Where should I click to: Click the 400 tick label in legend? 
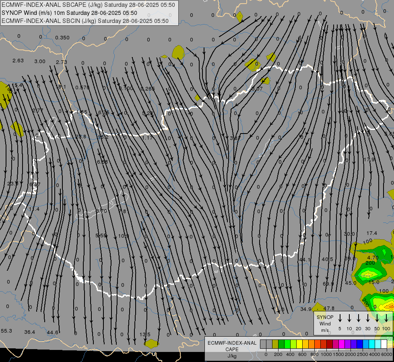(x=290, y=354)
